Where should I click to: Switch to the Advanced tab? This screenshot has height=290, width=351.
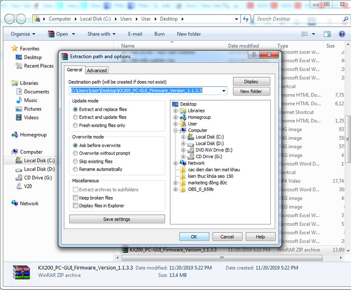97,70
